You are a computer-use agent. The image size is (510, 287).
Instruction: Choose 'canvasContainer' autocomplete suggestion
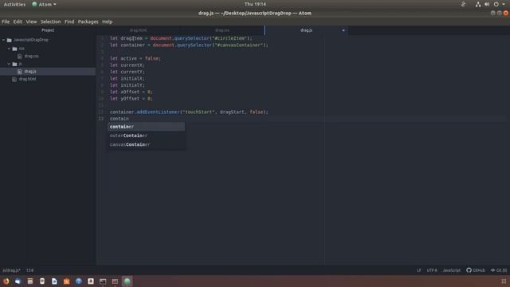pyautogui.click(x=147, y=144)
